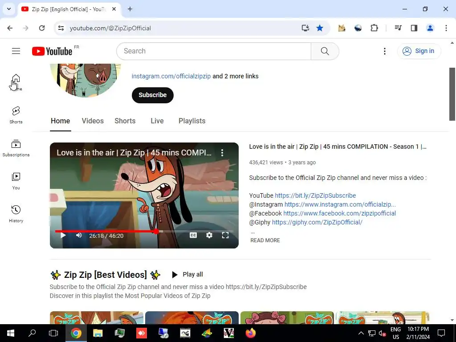The height and width of the screenshot is (342, 456).
Task: Toggle closed captions on the video
Action: click(x=193, y=235)
